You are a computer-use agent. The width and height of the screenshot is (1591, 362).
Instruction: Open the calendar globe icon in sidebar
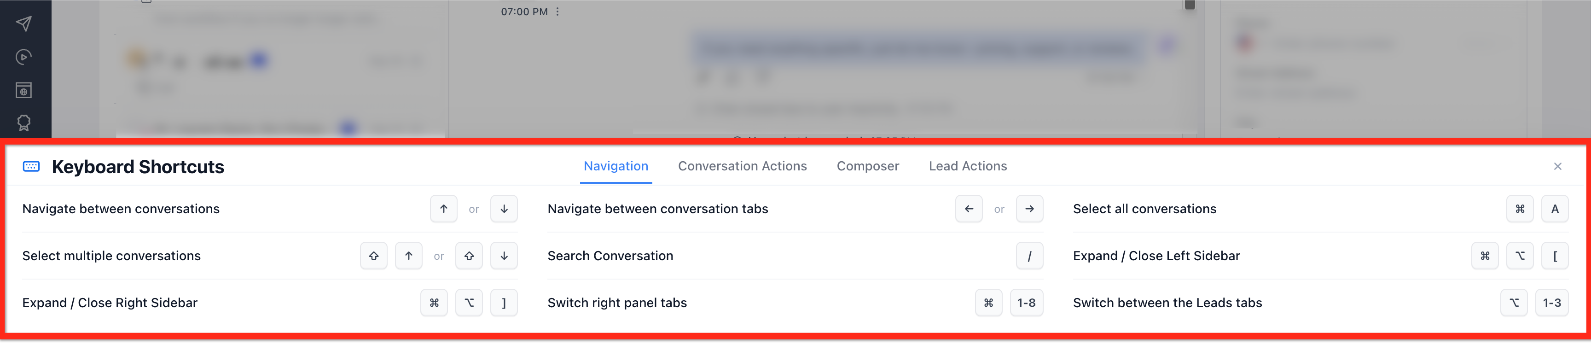tap(23, 90)
